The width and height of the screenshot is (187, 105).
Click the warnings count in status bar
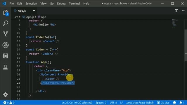(12, 103)
